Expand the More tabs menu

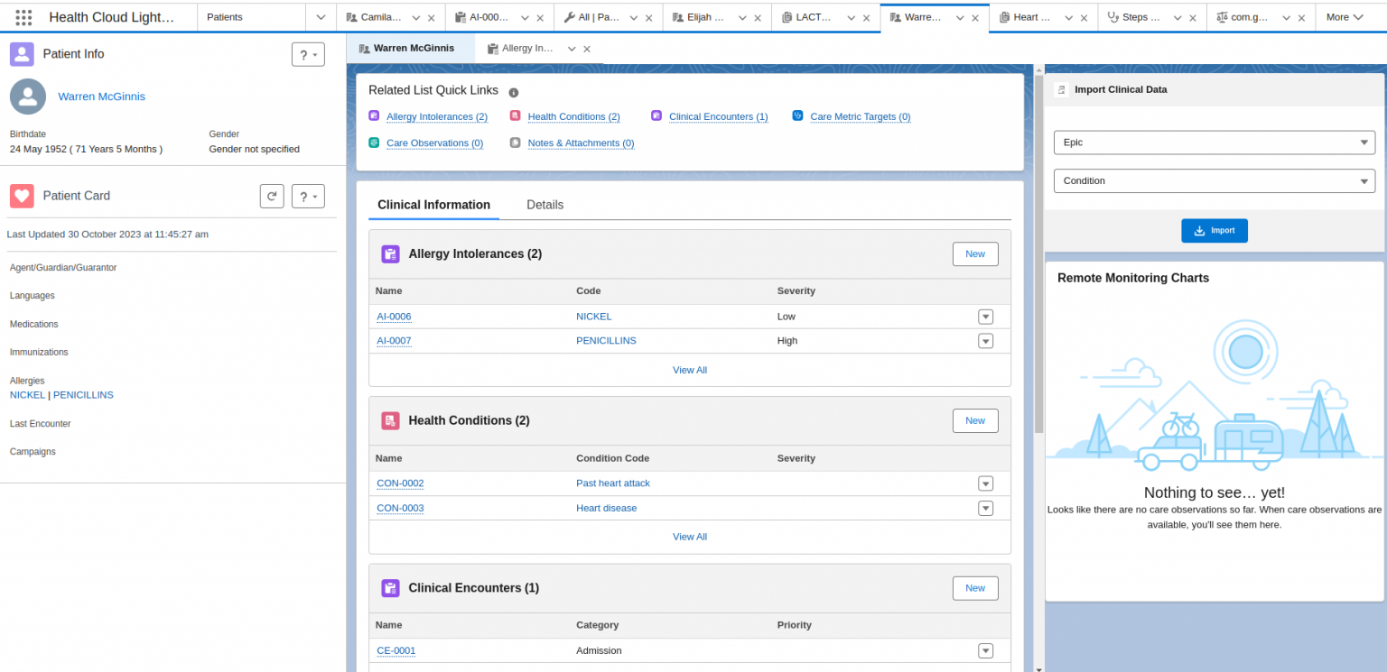1345,16
